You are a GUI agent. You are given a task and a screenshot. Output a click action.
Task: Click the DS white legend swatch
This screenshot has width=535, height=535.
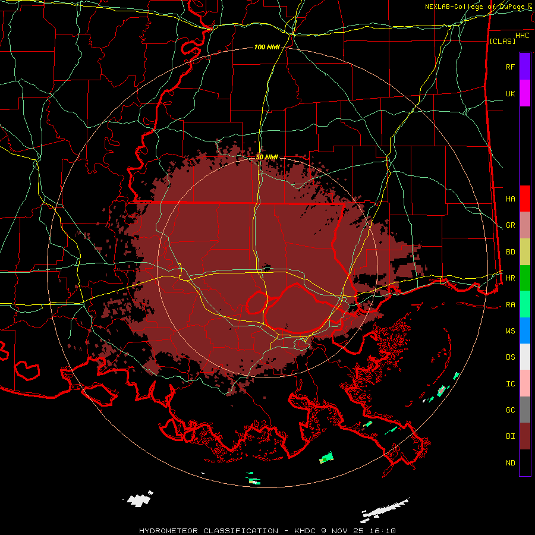click(525, 357)
